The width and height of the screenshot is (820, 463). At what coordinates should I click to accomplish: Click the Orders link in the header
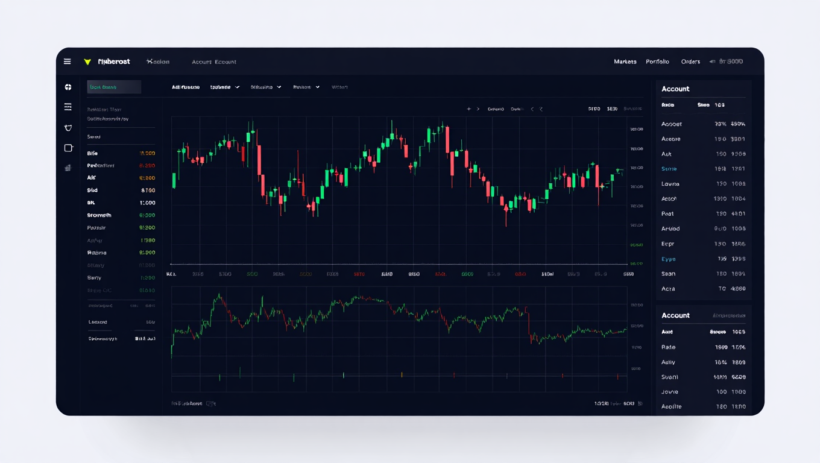point(690,61)
